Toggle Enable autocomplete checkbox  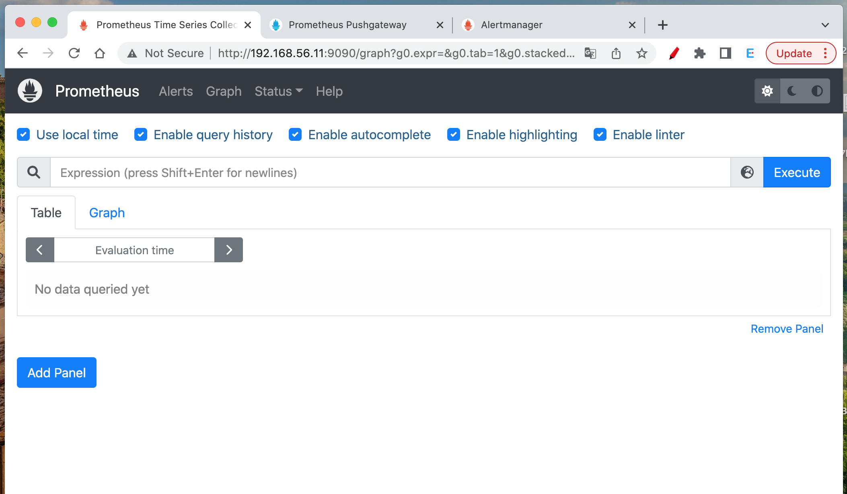tap(295, 134)
